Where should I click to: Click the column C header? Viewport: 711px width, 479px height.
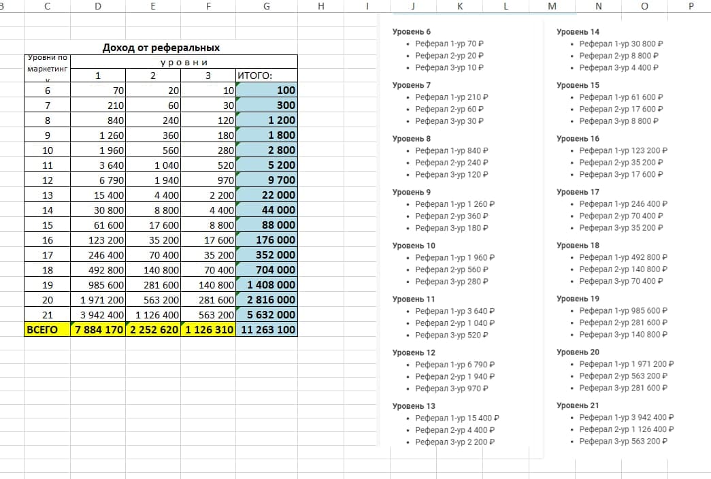(47, 6)
